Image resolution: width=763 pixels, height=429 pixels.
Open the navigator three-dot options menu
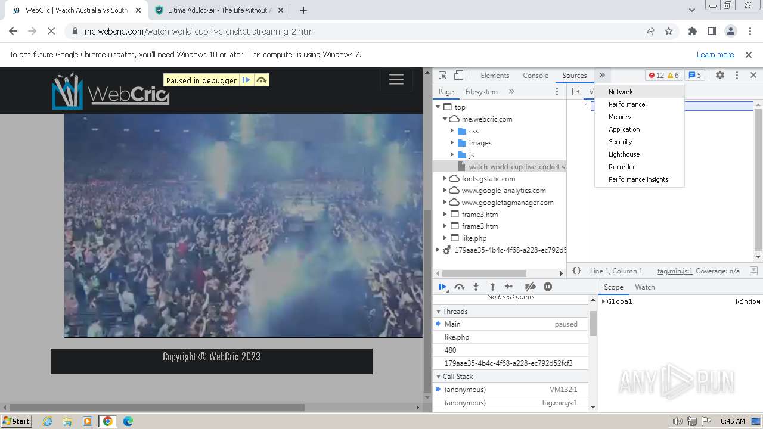coord(557,92)
